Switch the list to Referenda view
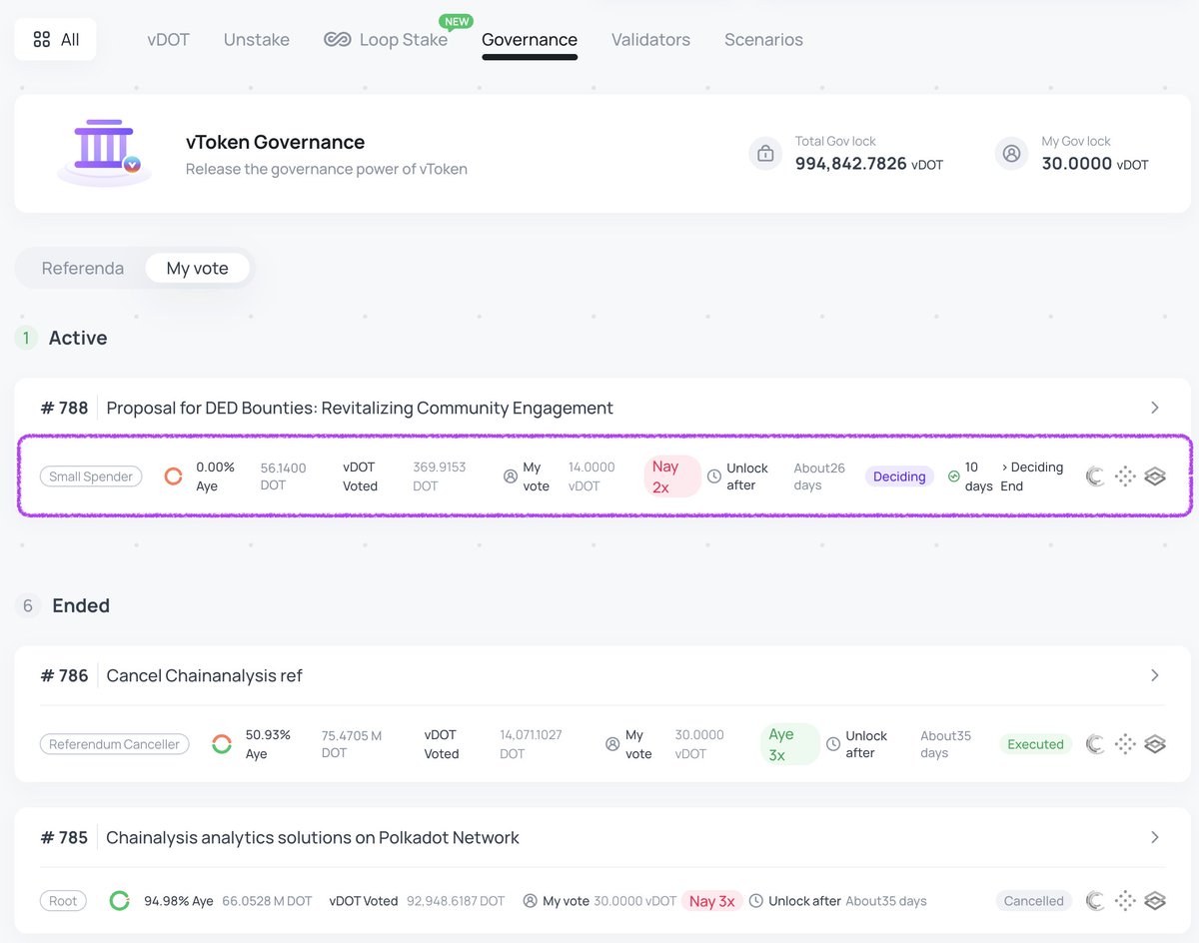Image resolution: width=1199 pixels, height=943 pixels. coord(83,268)
